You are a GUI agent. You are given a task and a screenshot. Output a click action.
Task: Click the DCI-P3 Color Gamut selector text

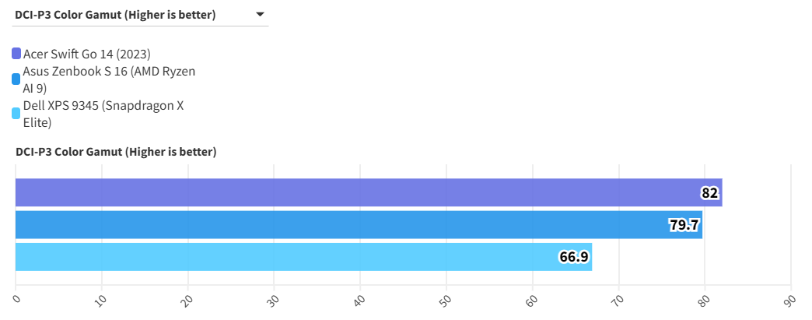(x=115, y=14)
